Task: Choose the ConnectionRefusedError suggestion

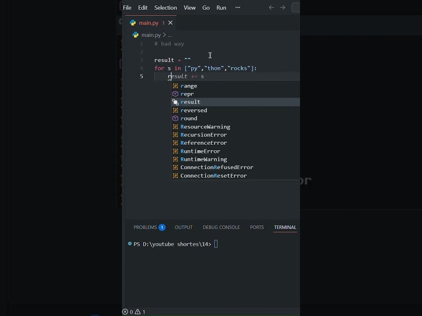Action: coord(235,167)
